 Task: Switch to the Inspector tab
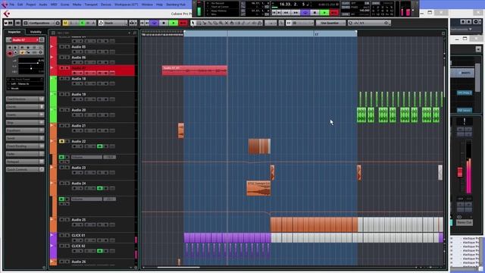[14, 32]
